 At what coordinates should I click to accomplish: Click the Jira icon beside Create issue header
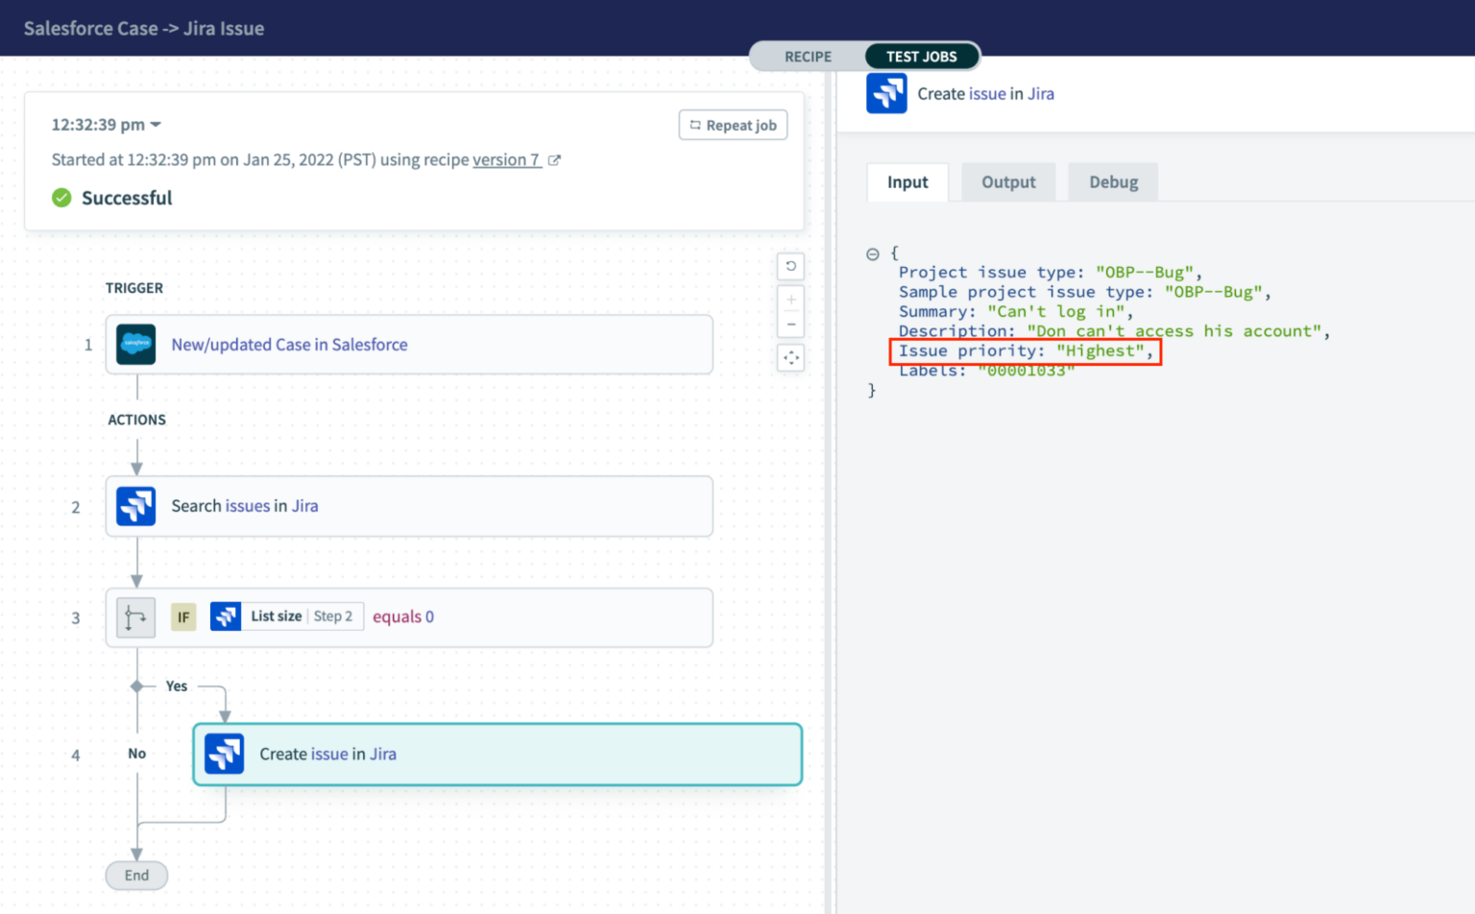pos(885,93)
